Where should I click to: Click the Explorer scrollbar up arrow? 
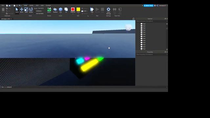[167, 24]
